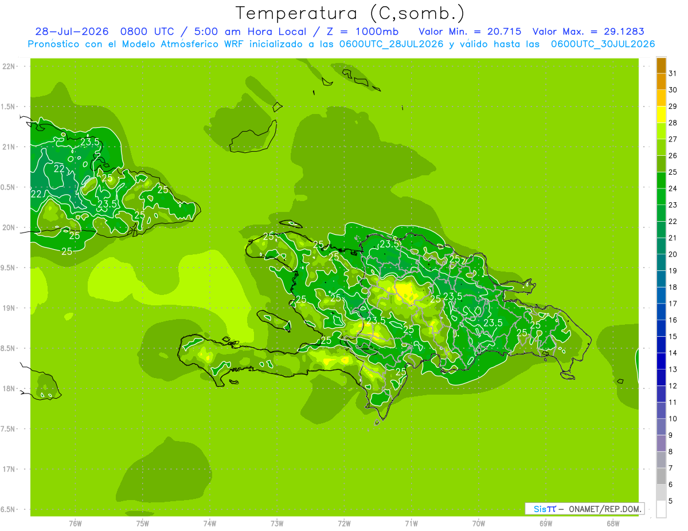Screen dimensions: 688x531
Task: Click the "18N" latitude axis label
Action: [x=9, y=389]
